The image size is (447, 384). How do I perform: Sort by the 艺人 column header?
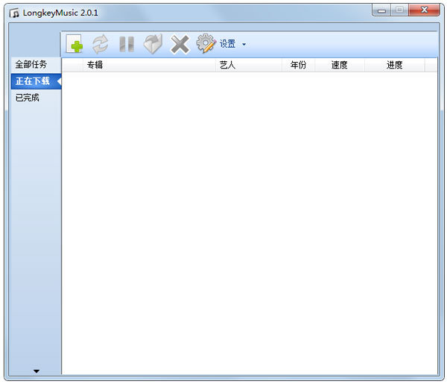[249, 65]
